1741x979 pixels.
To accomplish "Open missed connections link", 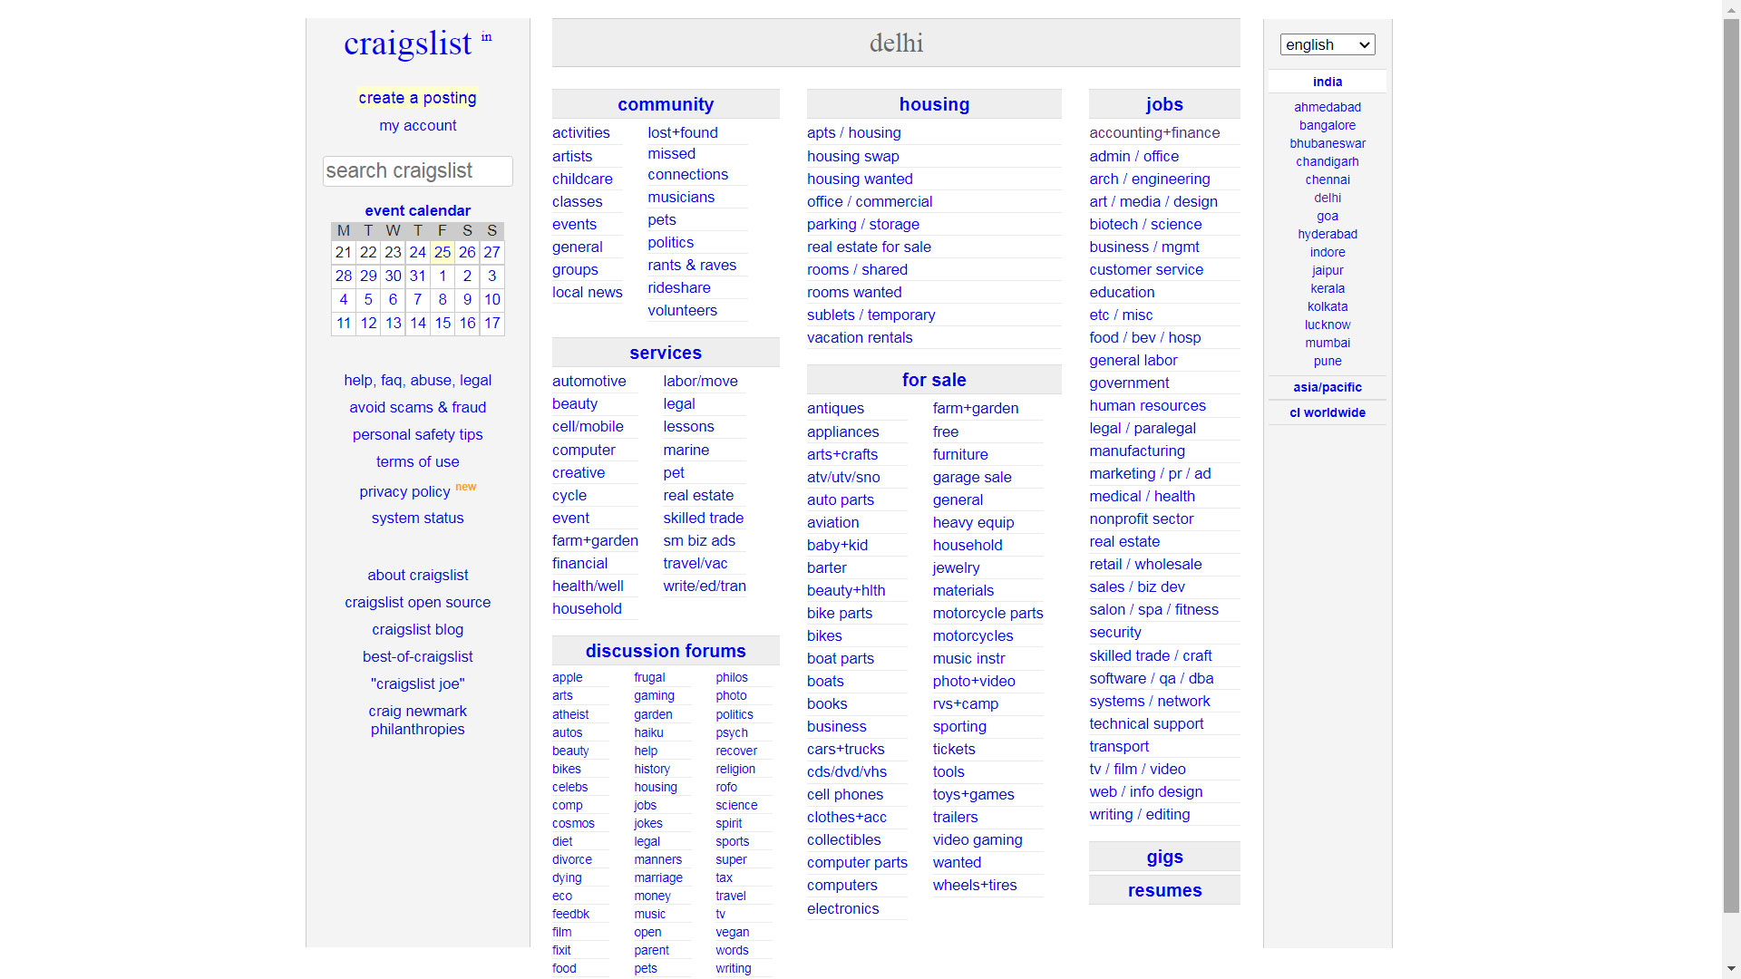I will pyautogui.click(x=688, y=164).
